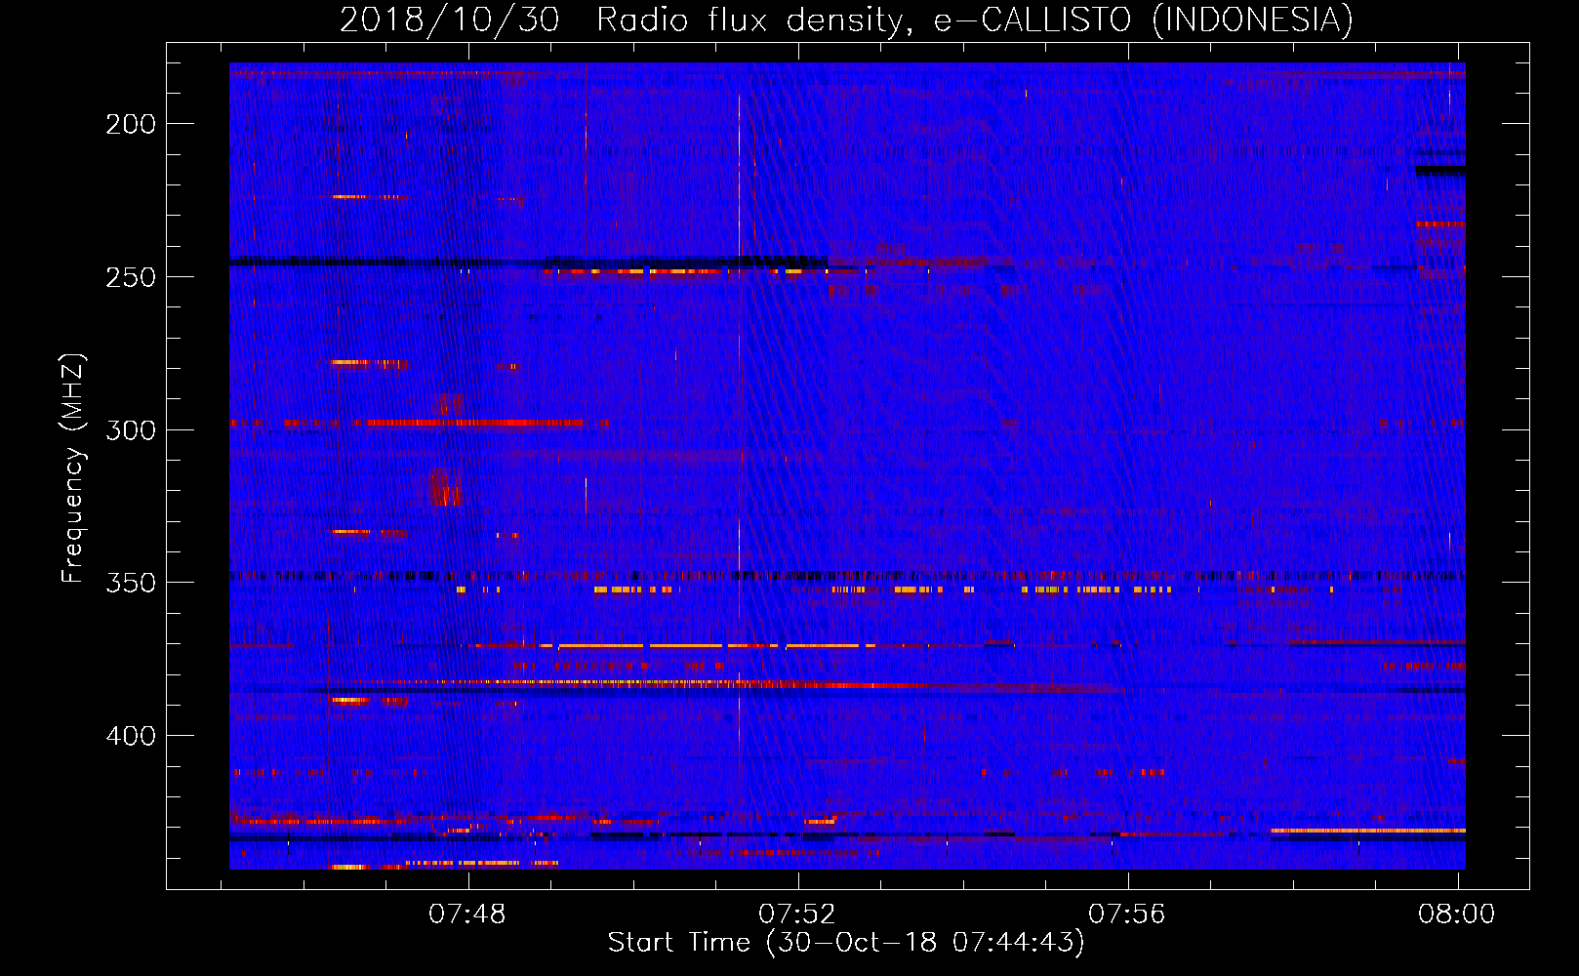The image size is (1579, 976).
Task: Click the 400 frequency tick label
Action: 131,736
